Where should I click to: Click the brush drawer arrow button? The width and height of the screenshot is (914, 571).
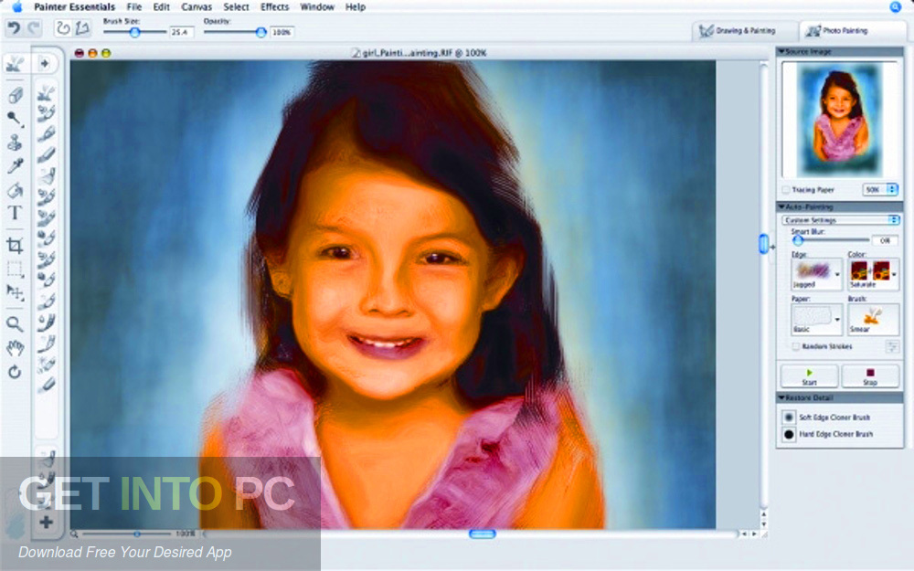[45, 63]
